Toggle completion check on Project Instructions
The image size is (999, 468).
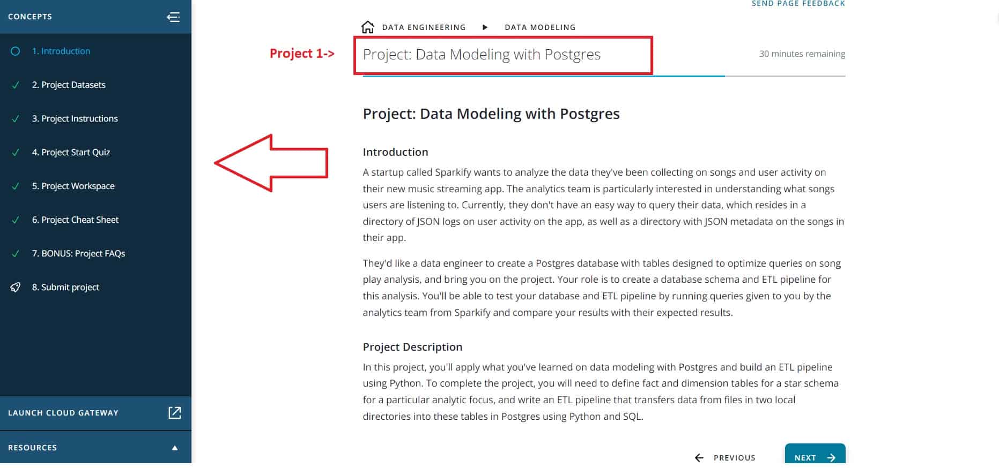point(14,118)
